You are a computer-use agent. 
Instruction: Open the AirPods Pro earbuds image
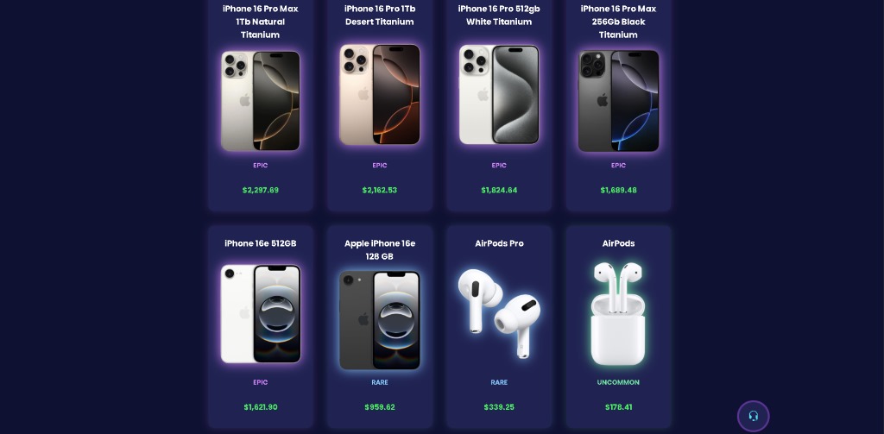[x=499, y=313]
